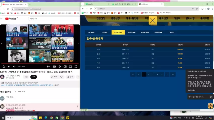
Task: Click the YouTube video progress bar
Action: [x=40, y=64]
